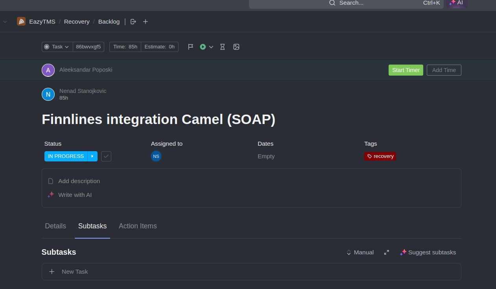This screenshot has height=289, width=496.
Task: Open the Action Items tab
Action: tap(138, 226)
